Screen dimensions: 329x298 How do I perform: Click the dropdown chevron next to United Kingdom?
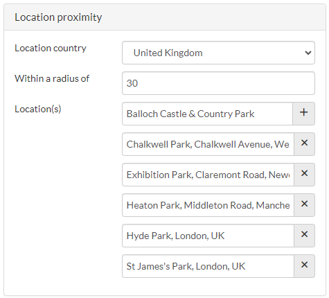point(308,53)
